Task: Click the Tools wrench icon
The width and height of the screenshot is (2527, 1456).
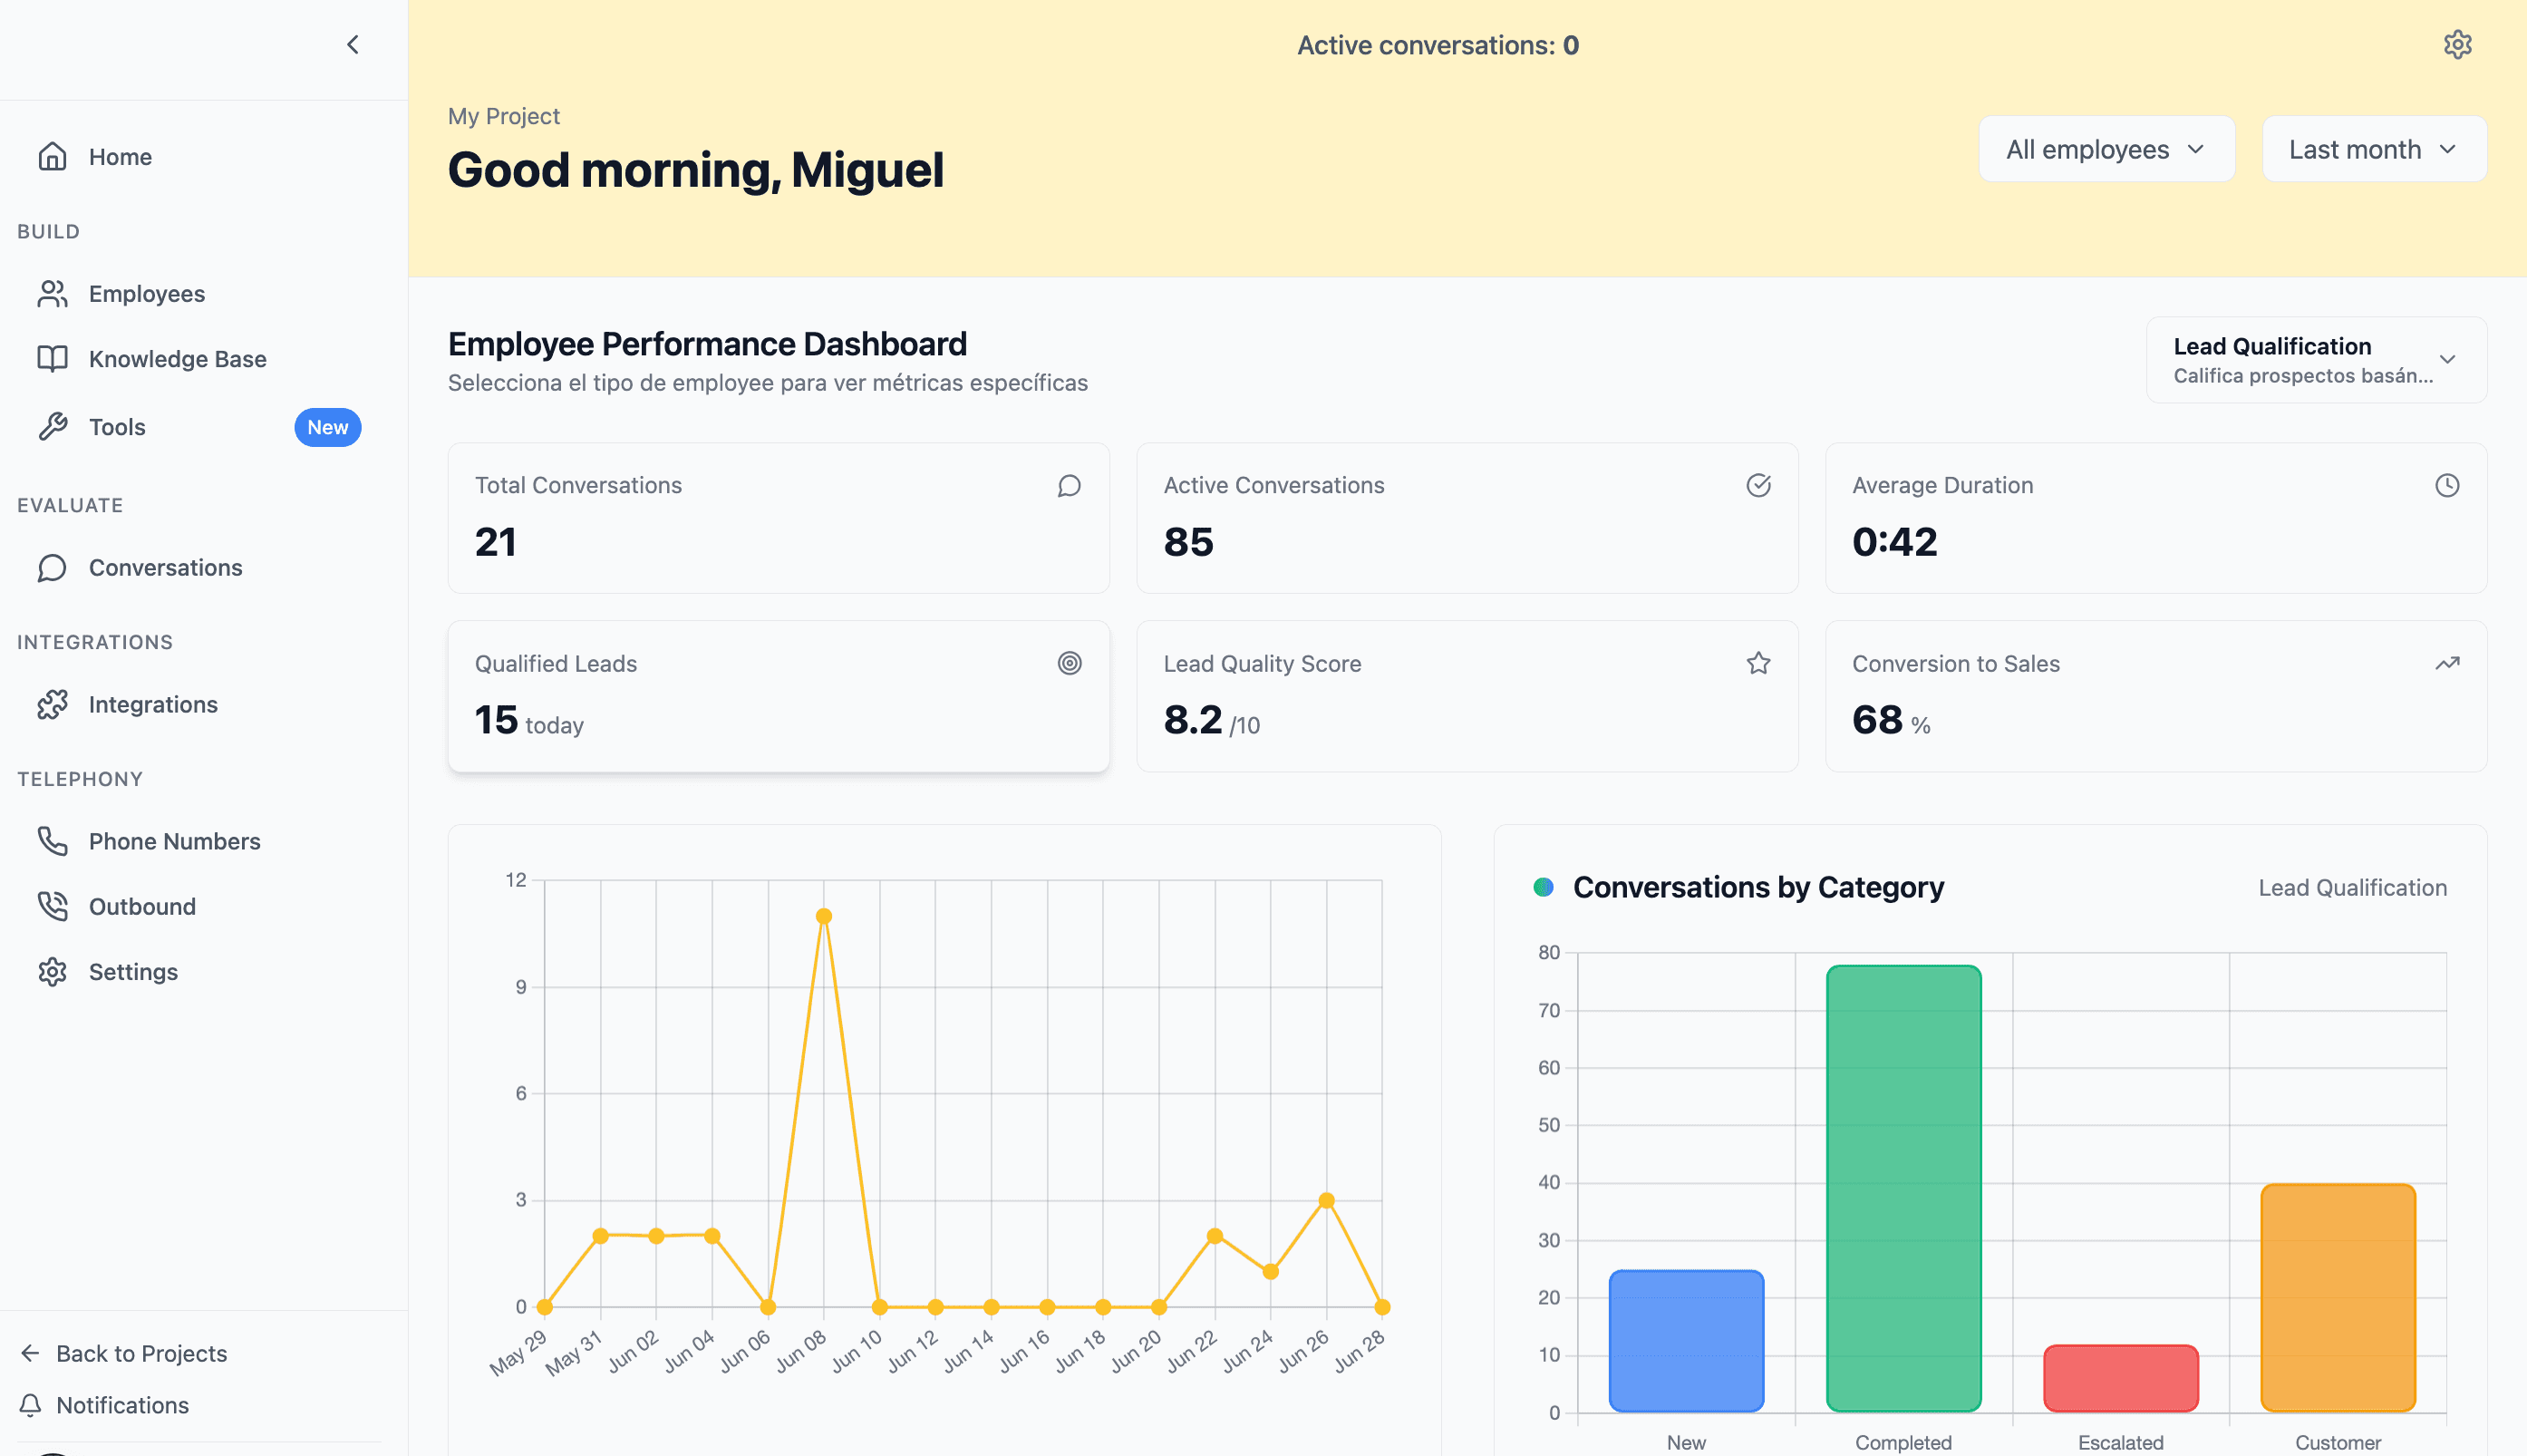Action: coord(52,427)
